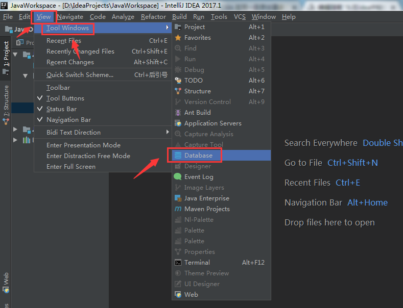Open the Analyze menu
This screenshot has height=308, width=403.
point(123,17)
